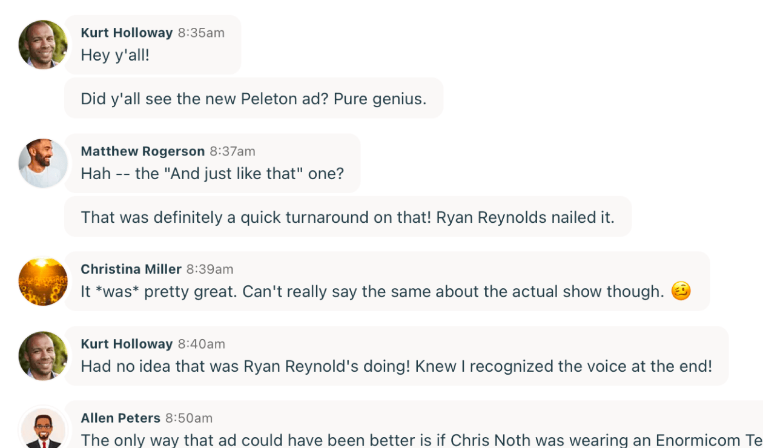
Task: Open Allen Peters' avatar
Action: (43, 430)
